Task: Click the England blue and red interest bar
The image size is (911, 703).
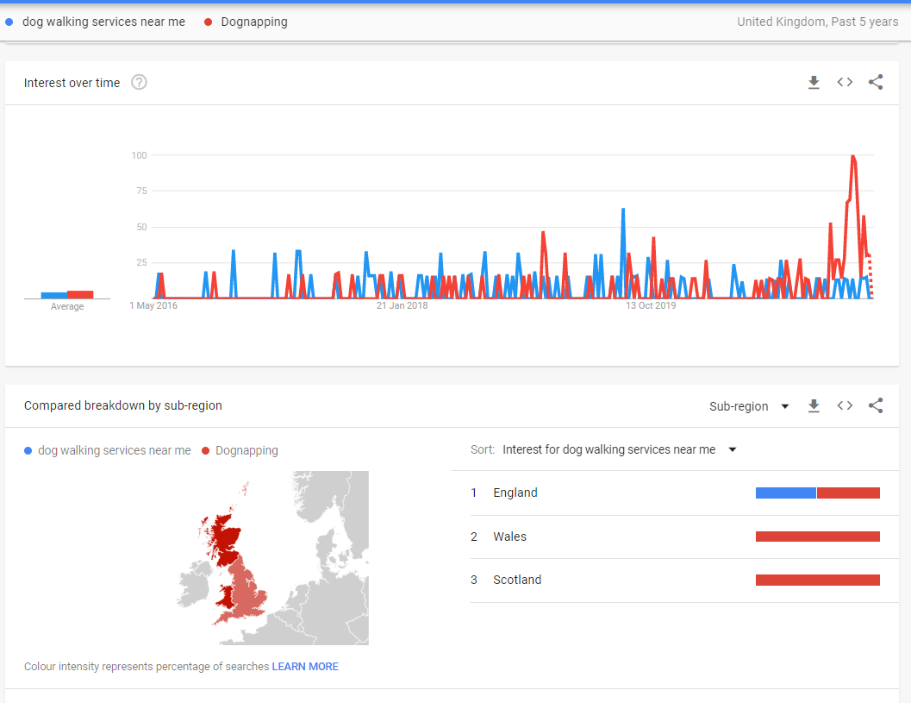Action: tap(817, 493)
